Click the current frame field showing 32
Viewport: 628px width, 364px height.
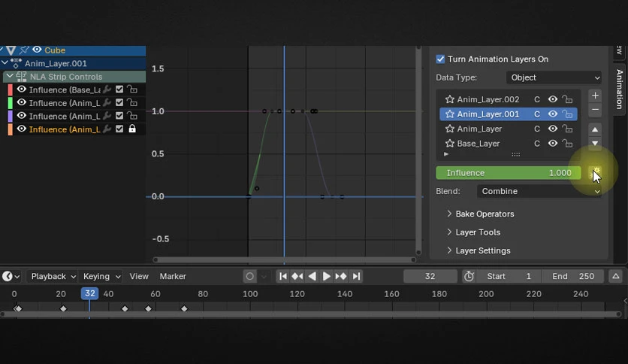430,276
